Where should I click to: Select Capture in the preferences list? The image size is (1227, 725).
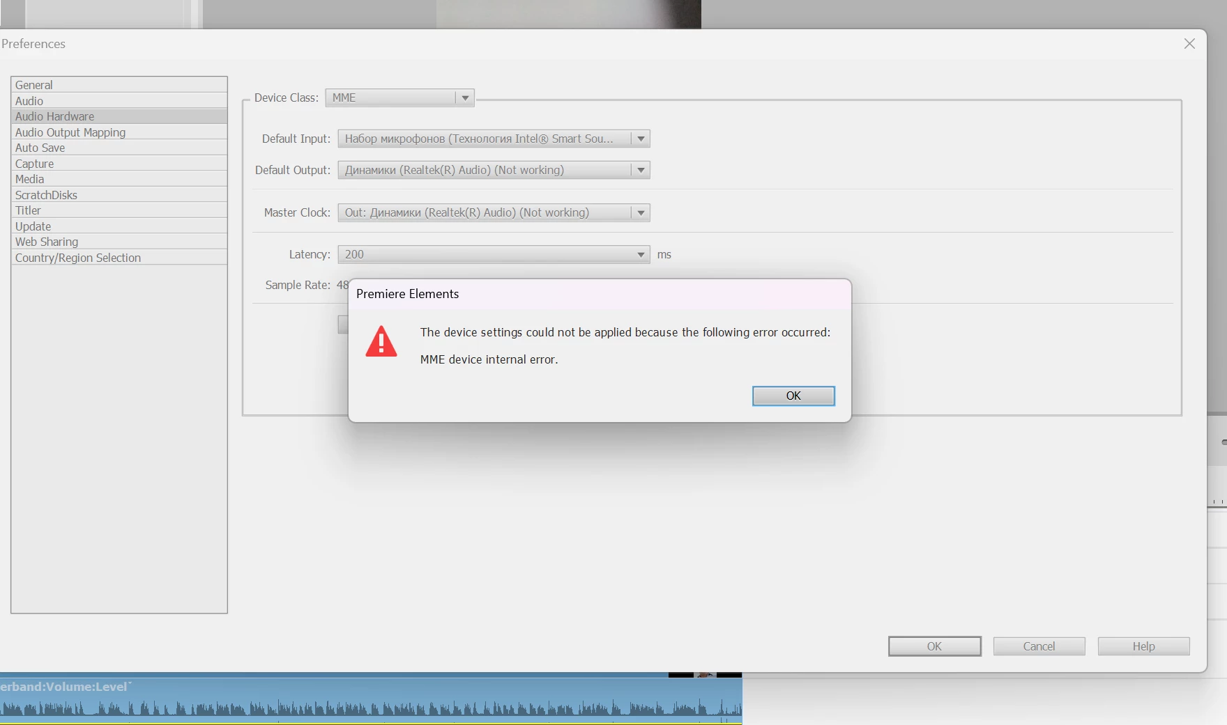tap(119, 164)
